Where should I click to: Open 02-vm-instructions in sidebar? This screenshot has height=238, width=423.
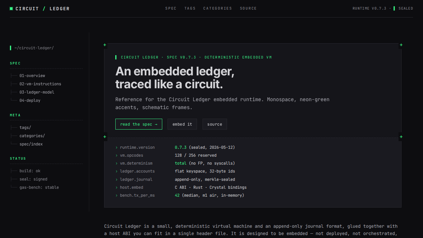[x=40, y=84]
